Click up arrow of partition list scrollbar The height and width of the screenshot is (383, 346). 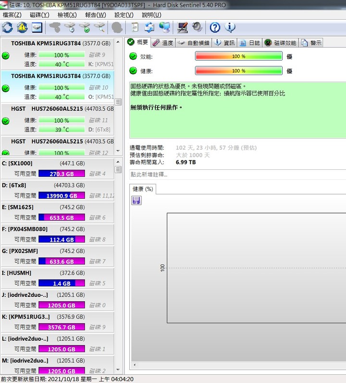click(118, 162)
